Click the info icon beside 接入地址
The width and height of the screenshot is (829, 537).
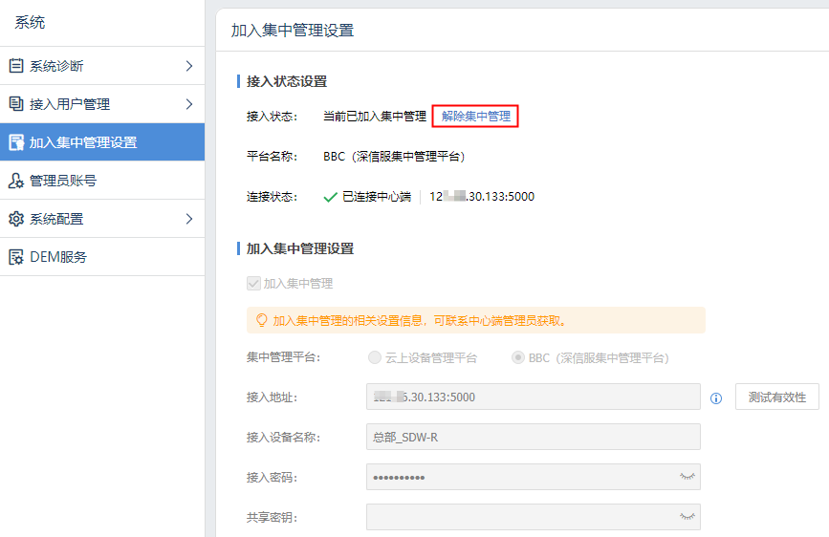click(x=716, y=398)
